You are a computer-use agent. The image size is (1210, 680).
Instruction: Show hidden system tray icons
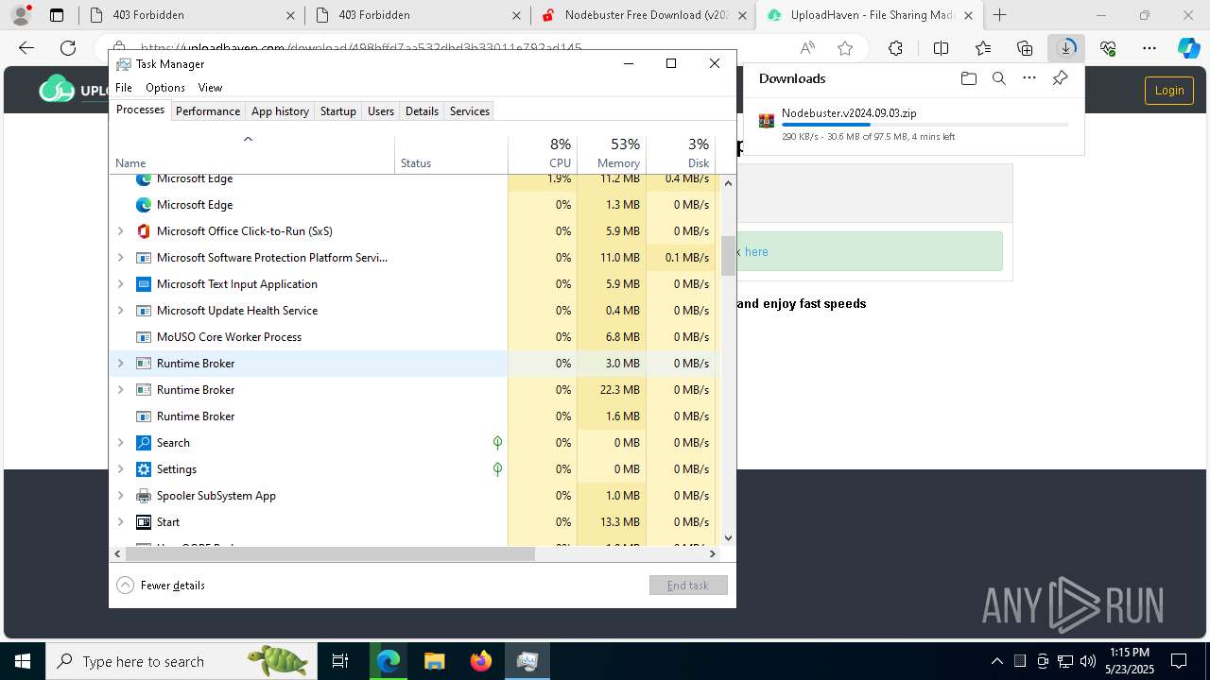[x=996, y=661]
